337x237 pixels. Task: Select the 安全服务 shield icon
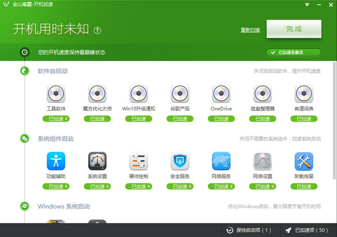click(180, 161)
